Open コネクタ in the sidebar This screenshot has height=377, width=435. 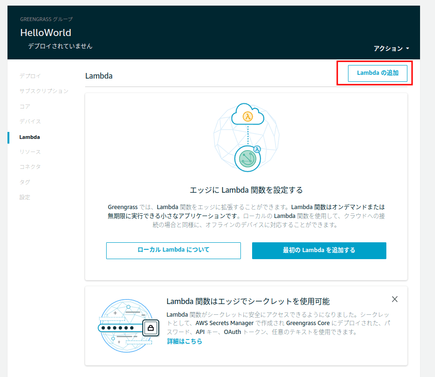[x=30, y=167]
